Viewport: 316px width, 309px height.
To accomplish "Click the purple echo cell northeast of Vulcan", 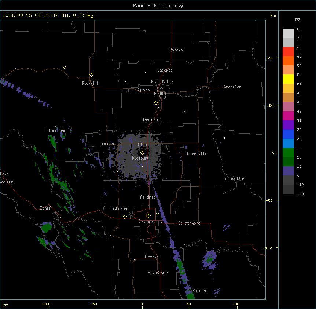I will [x=210, y=260].
